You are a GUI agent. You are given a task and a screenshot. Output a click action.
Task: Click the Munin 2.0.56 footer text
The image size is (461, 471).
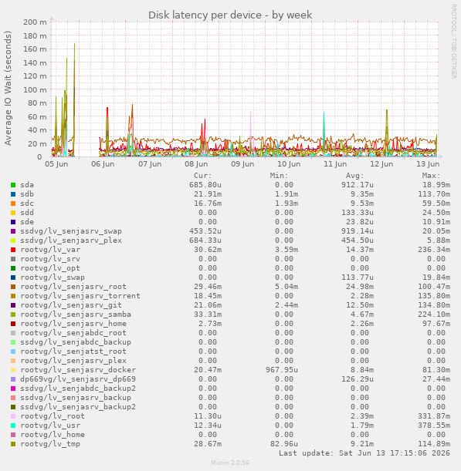point(230,463)
